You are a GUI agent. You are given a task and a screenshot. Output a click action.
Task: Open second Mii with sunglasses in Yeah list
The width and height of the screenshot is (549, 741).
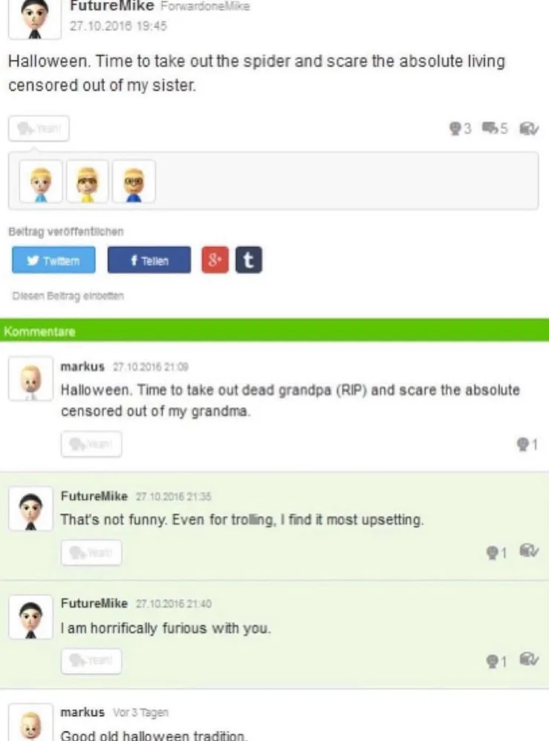(88, 181)
